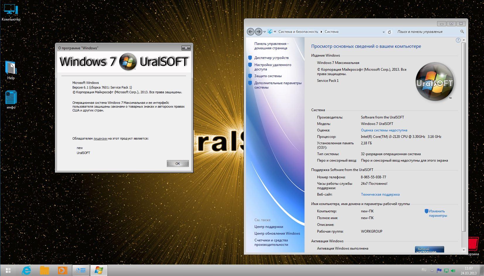This screenshot has height=276, width=484.
Task: Show hidden tray icons arrow
Action: click(x=432, y=271)
